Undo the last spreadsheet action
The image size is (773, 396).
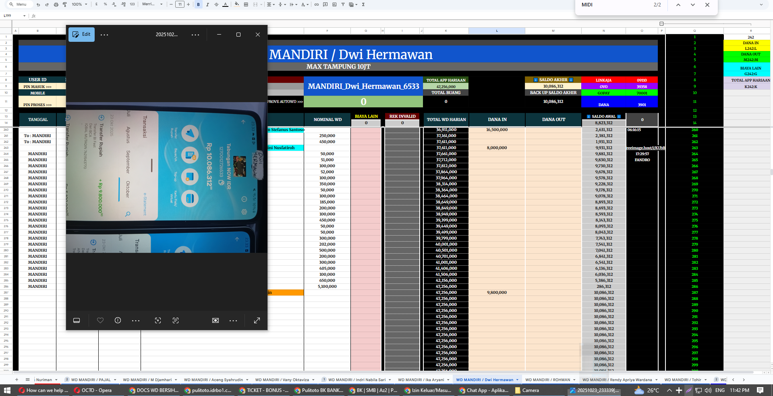click(x=38, y=4)
